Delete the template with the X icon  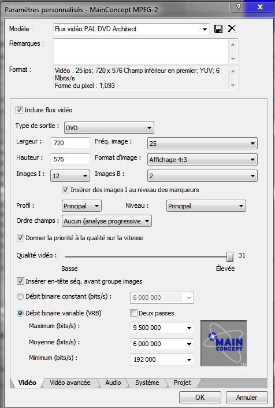point(232,28)
